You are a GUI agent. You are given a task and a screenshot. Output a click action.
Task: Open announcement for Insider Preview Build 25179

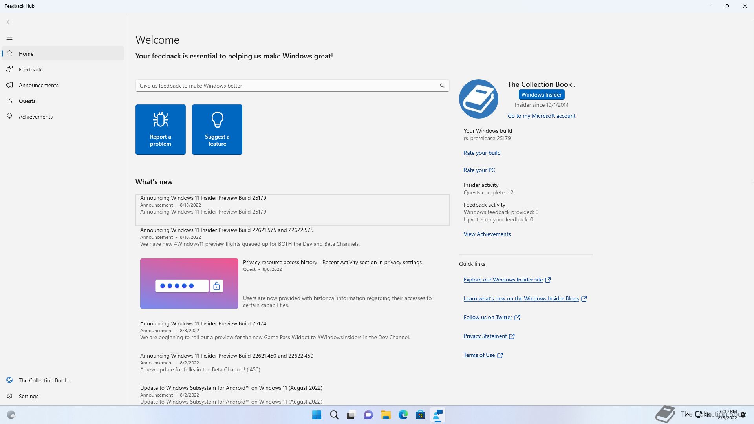tap(293, 210)
